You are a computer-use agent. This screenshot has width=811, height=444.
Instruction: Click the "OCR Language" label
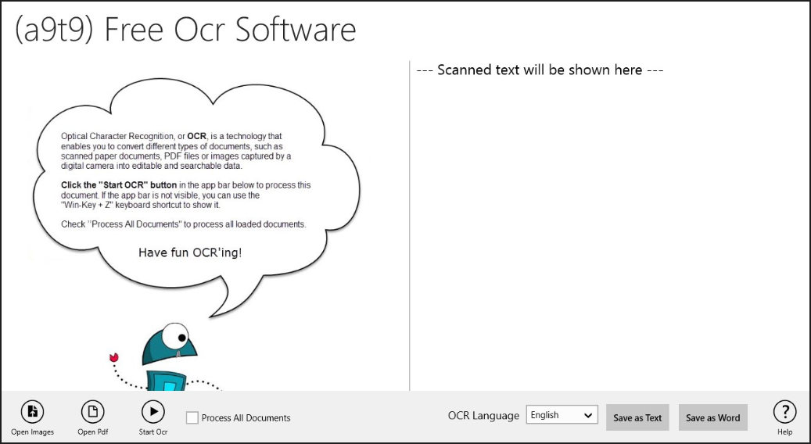pos(483,416)
